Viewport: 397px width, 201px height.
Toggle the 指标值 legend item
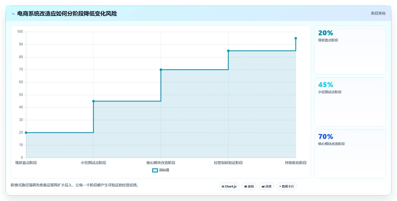[x=161, y=170]
